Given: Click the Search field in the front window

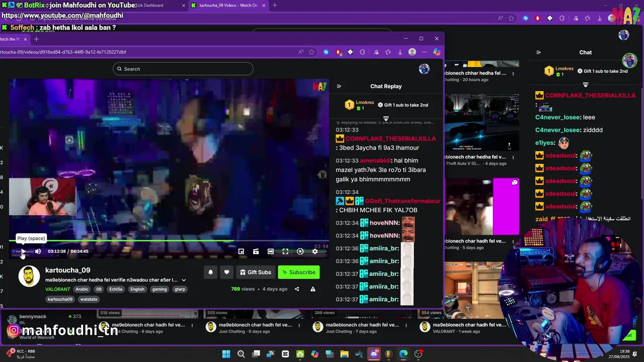Looking at the screenshot, I should click(x=183, y=69).
